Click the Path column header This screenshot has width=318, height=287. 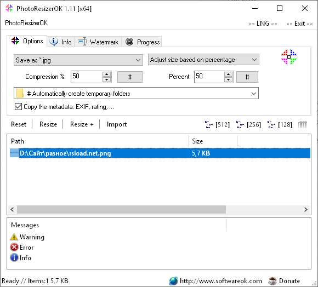pyautogui.click(x=98, y=141)
